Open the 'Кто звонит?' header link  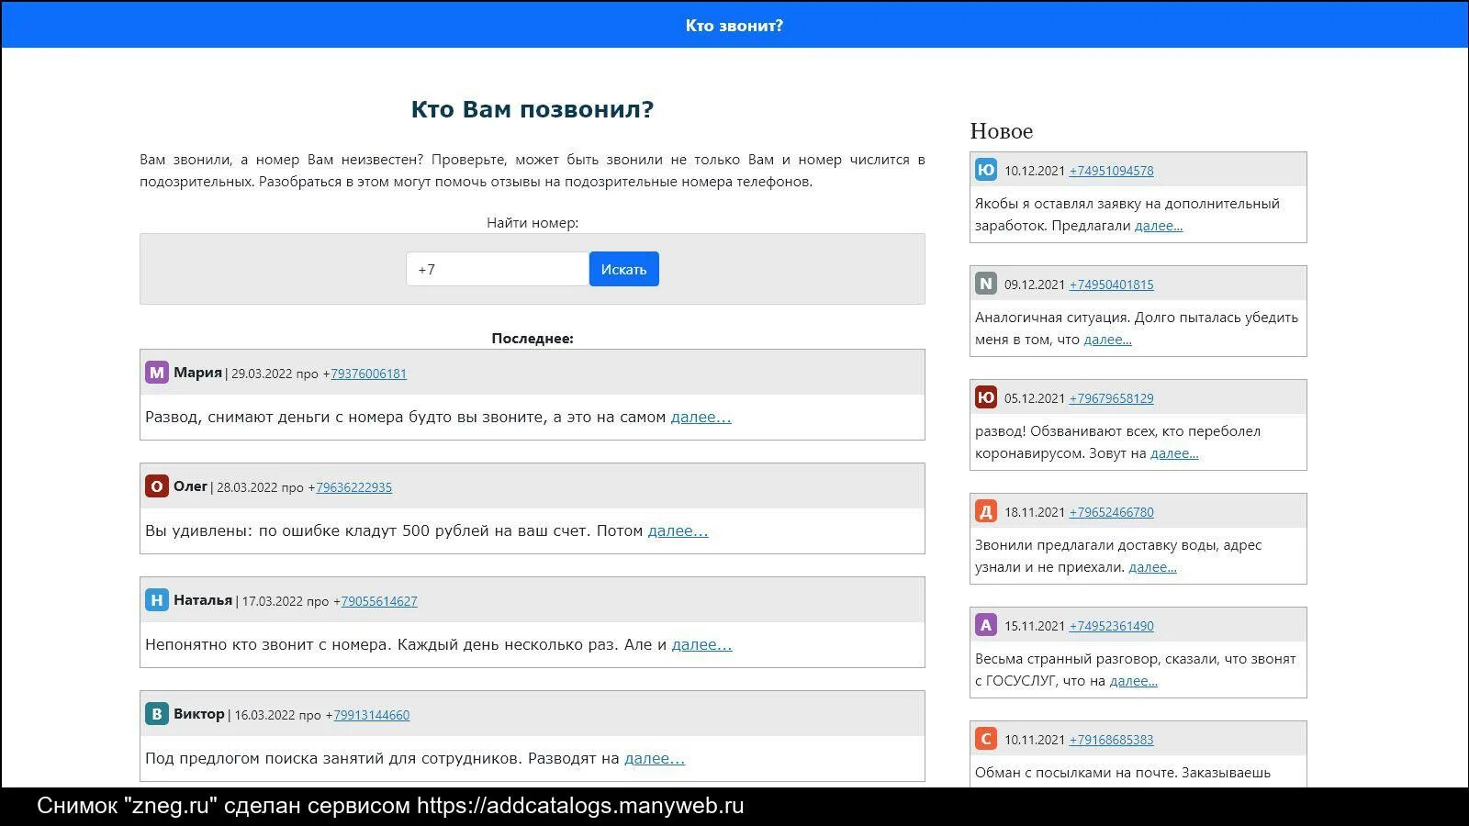pos(734,26)
